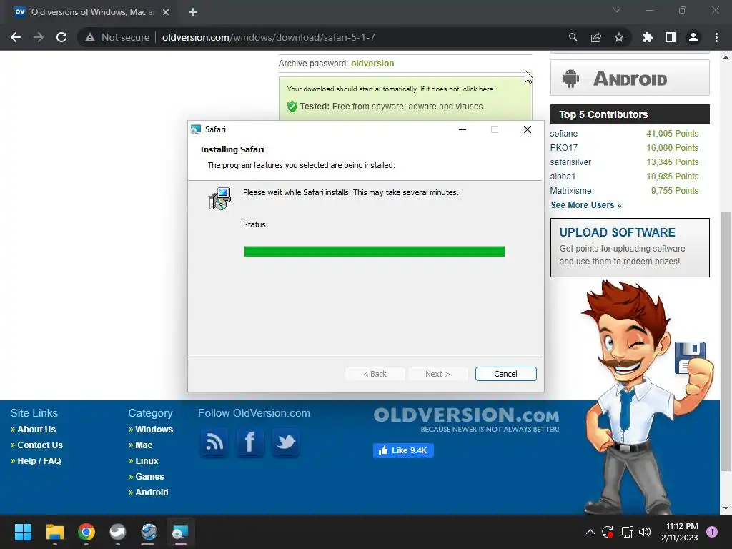This screenshot has width=732, height=549.
Task: Open contributor sofiane's profile
Action: (x=563, y=134)
